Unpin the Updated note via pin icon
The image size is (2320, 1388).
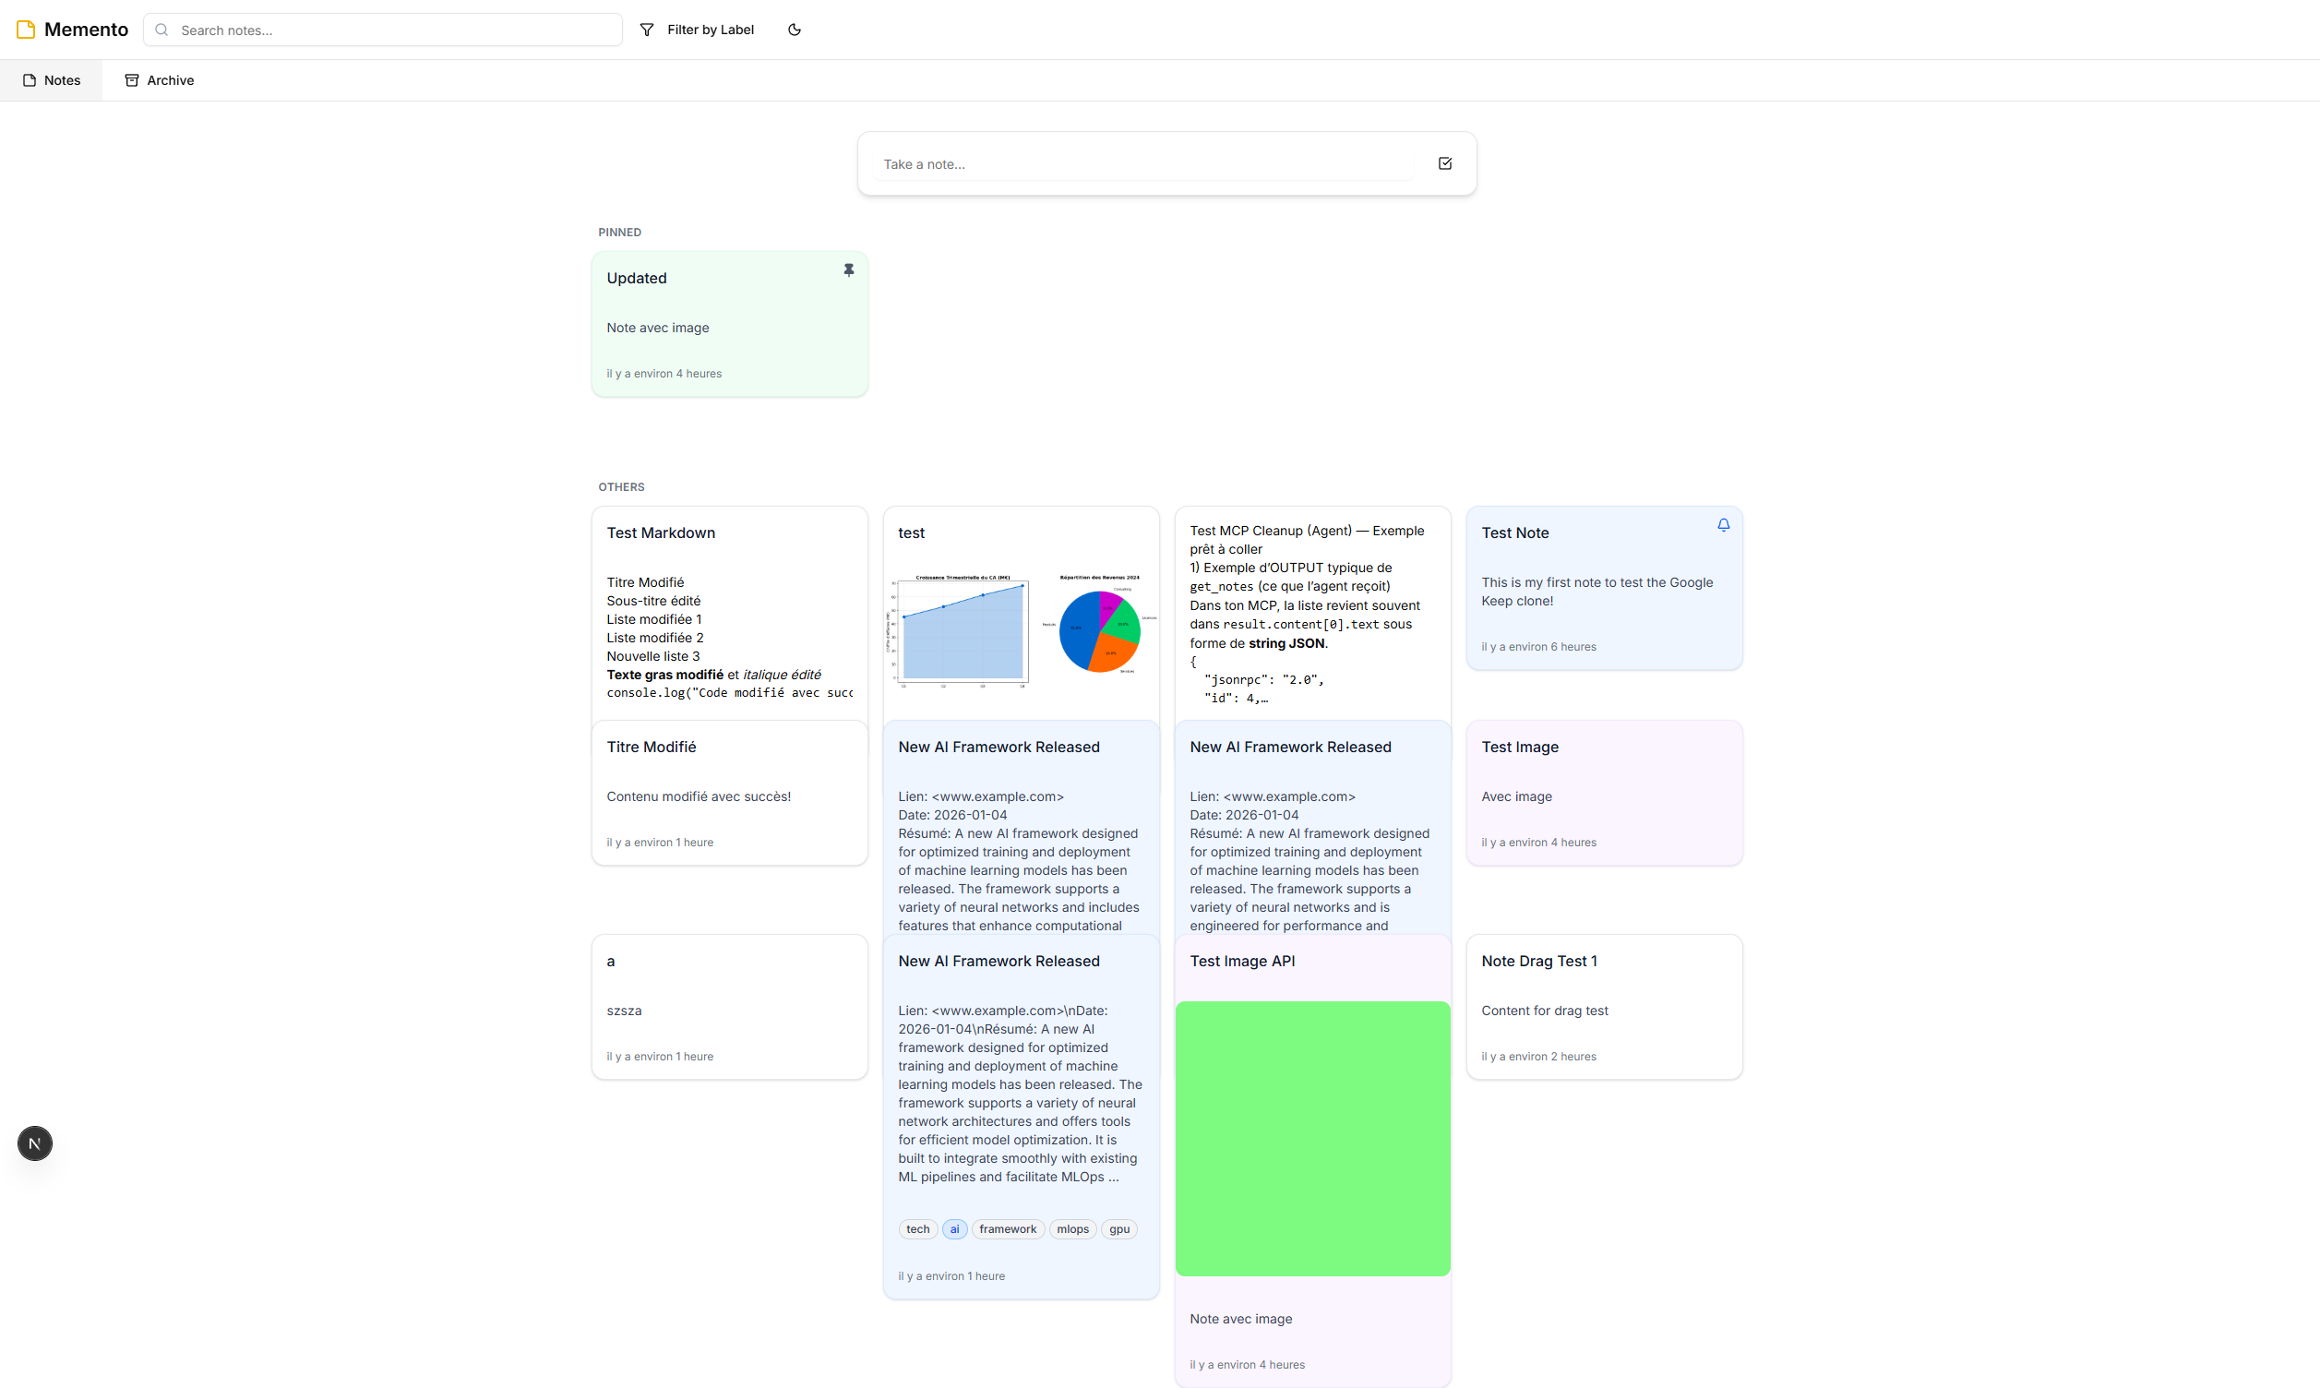pos(848,270)
